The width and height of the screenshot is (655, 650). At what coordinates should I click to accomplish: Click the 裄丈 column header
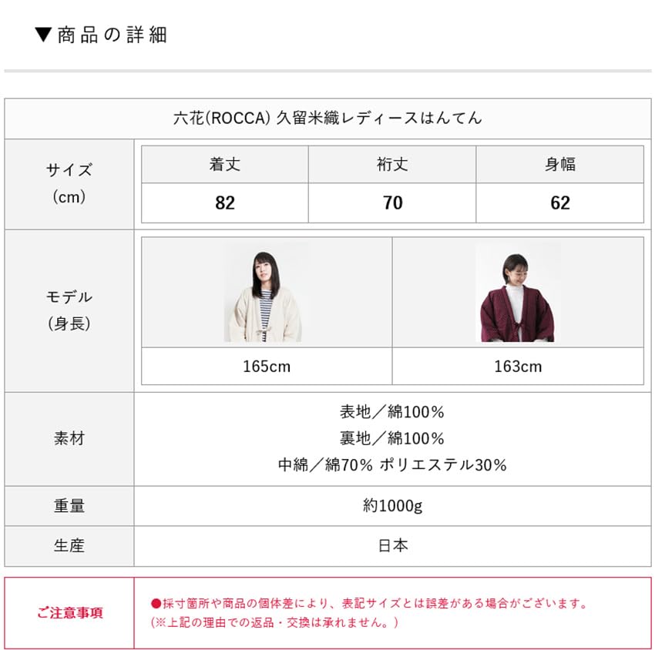(392, 164)
